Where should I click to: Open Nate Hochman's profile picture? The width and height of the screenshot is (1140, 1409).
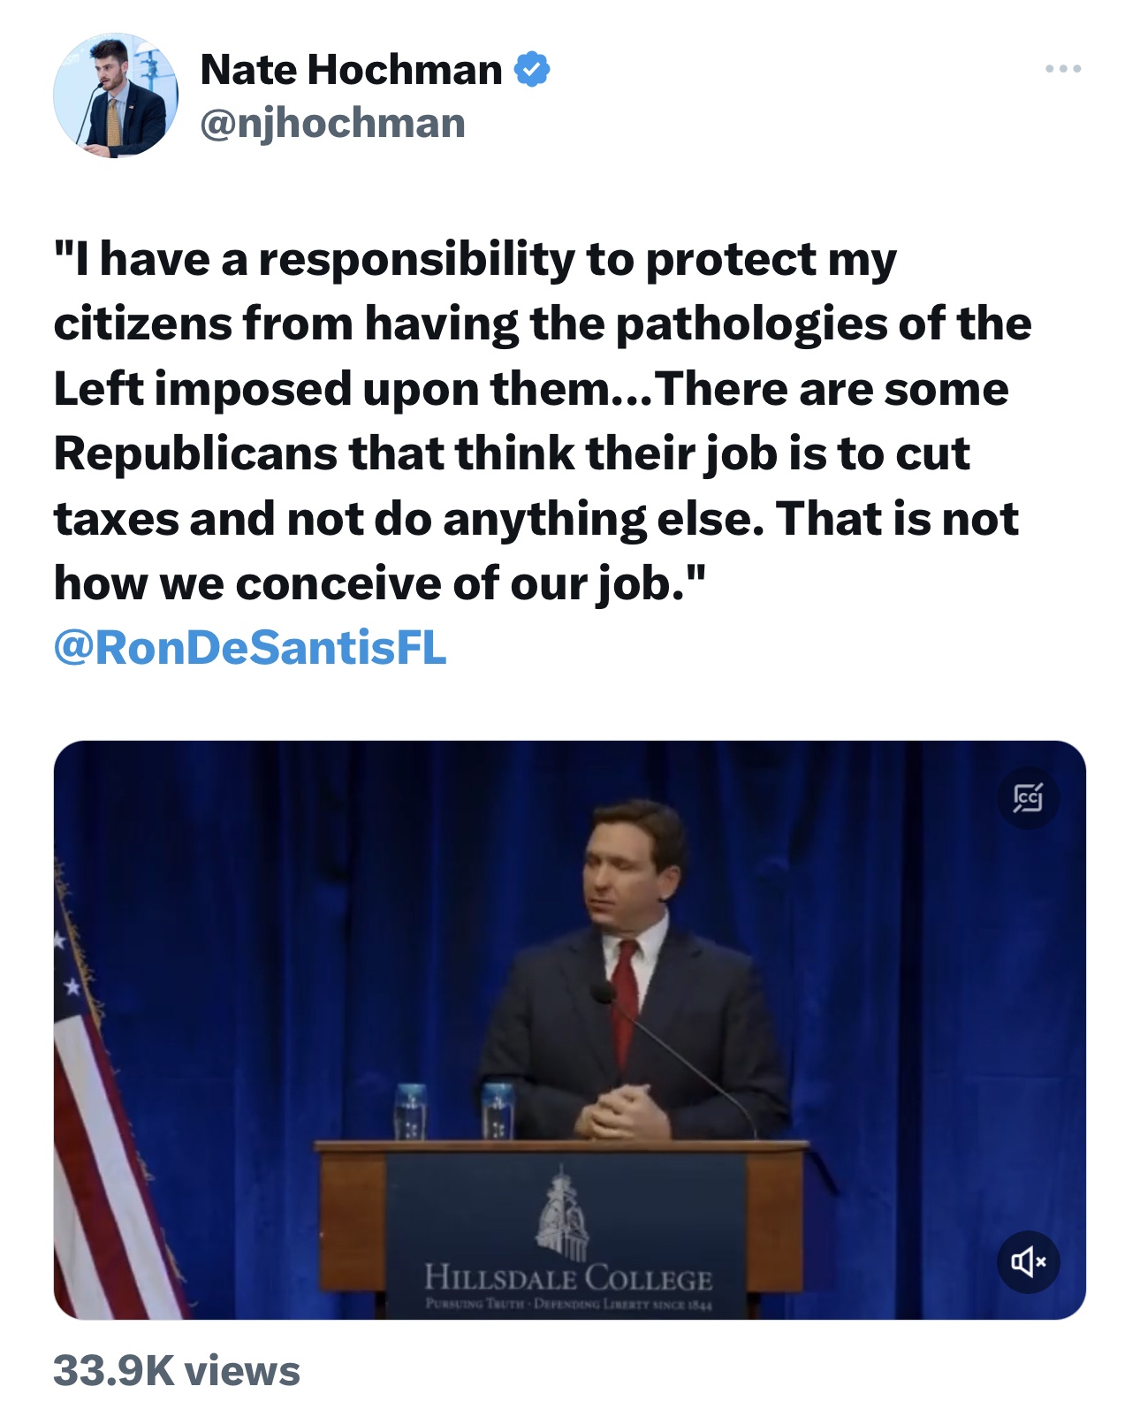coord(116,96)
